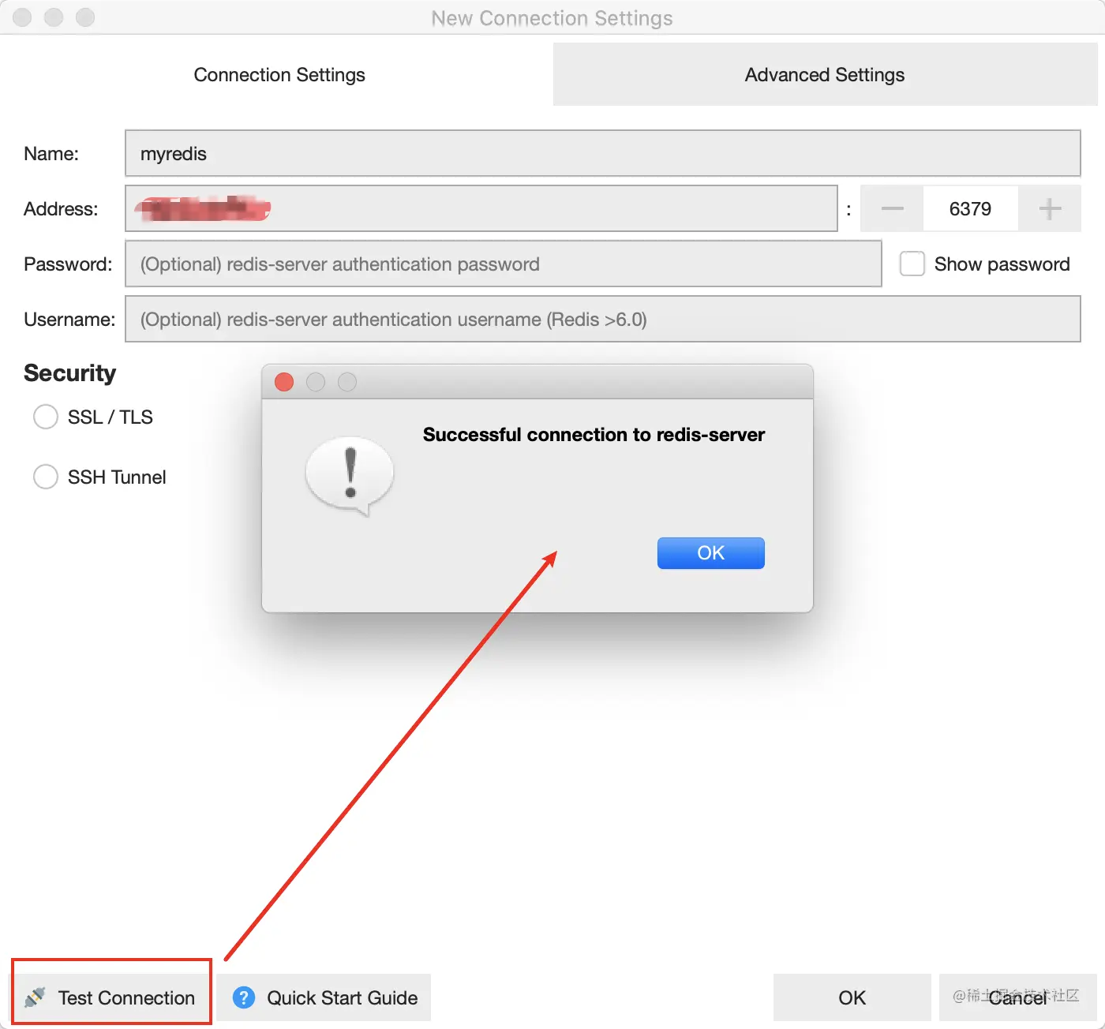Screen dimensions: 1105x1029
Task: Close the success dialog with its red button
Action: pyautogui.click(x=284, y=382)
